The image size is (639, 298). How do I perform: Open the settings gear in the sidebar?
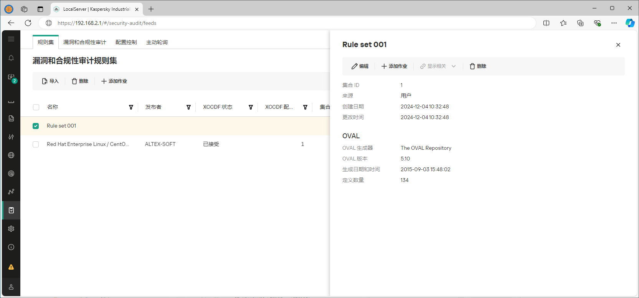point(11,229)
